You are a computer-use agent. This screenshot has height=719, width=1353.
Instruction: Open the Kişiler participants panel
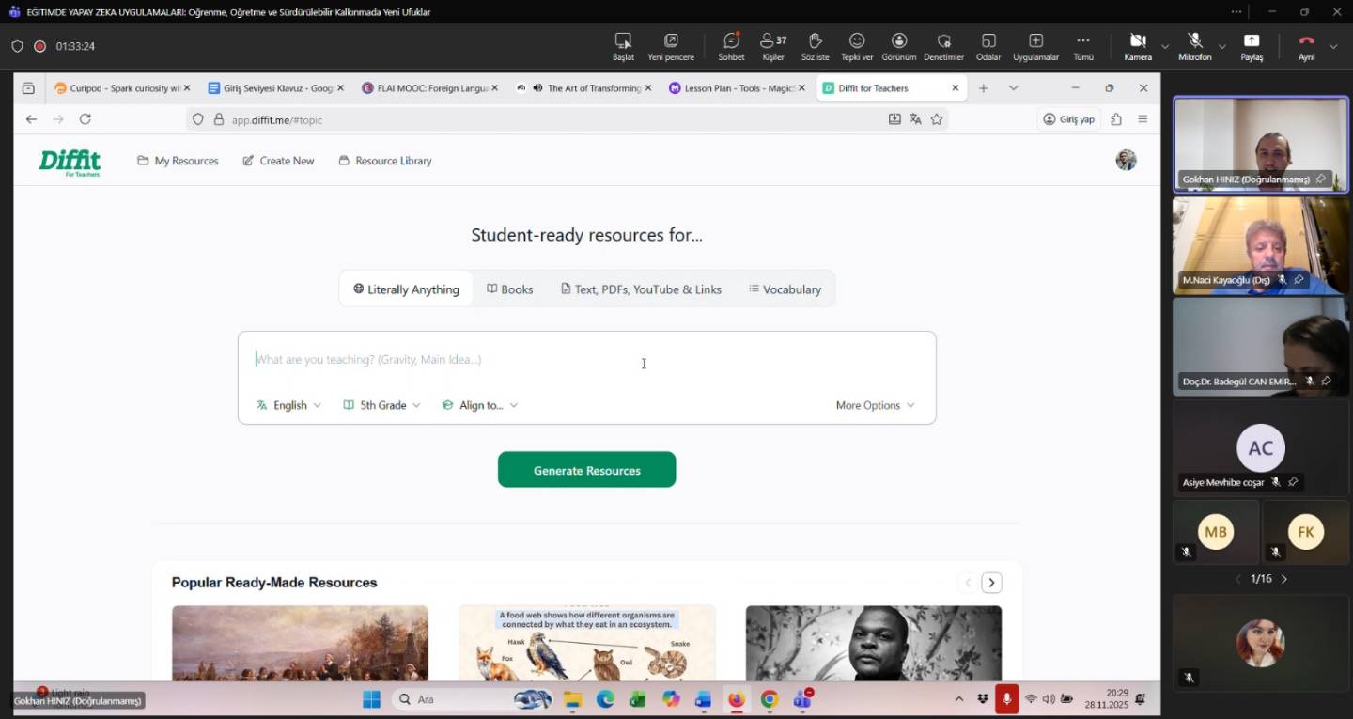pos(772,41)
